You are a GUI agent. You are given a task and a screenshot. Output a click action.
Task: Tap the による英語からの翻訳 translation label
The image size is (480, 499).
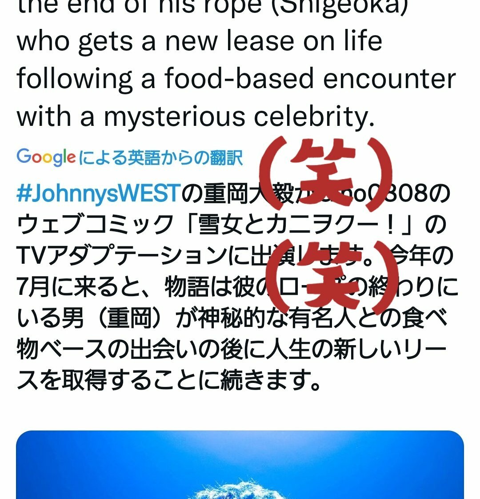tap(160, 157)
